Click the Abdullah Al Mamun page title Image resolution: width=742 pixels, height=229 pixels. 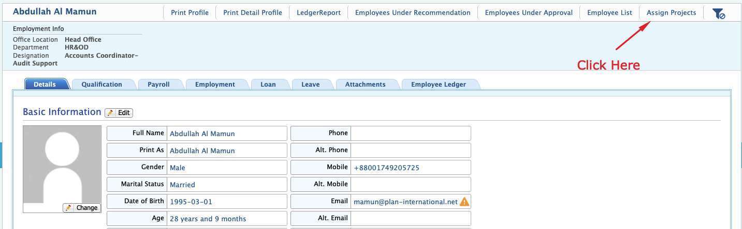(54, 11)
